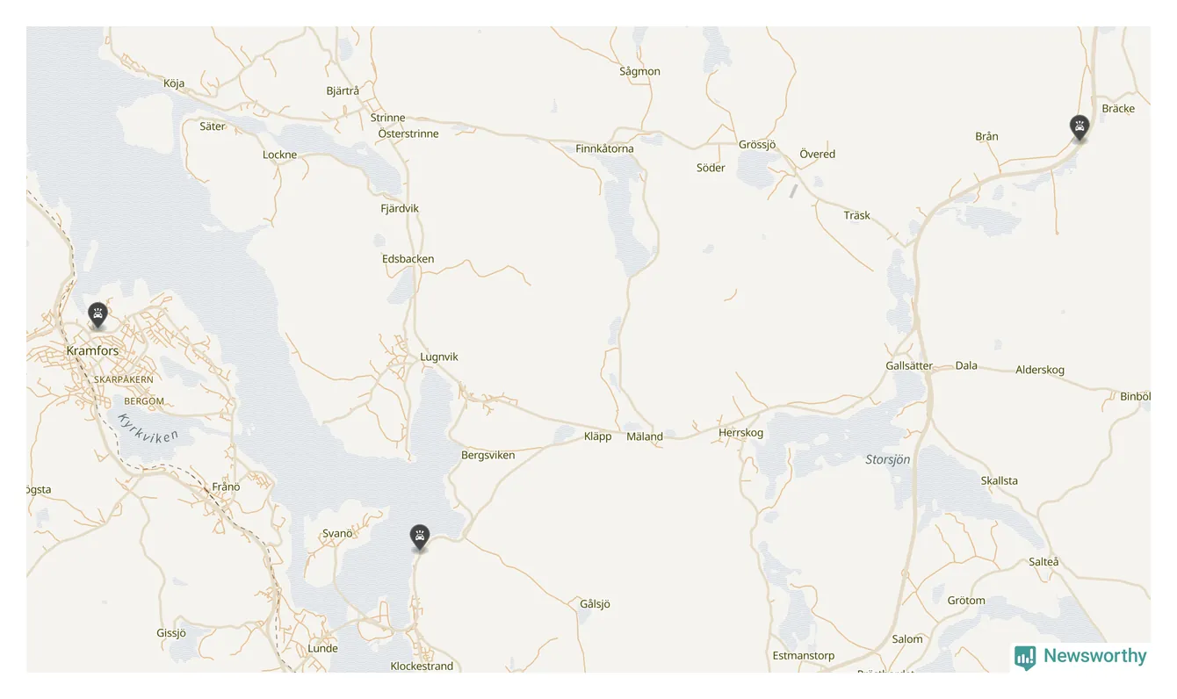Click the car marker near Bräcke

[x=1080, y=128]
